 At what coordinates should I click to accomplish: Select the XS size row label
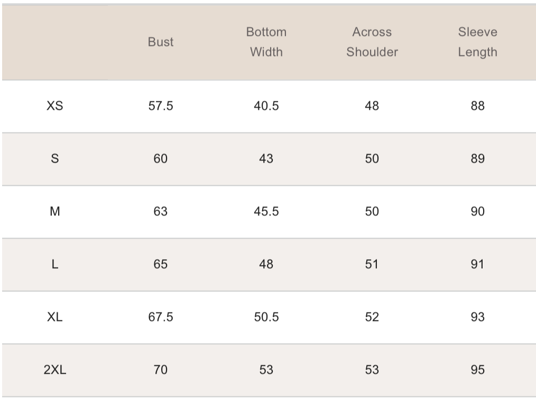click(x=55, y=106)
